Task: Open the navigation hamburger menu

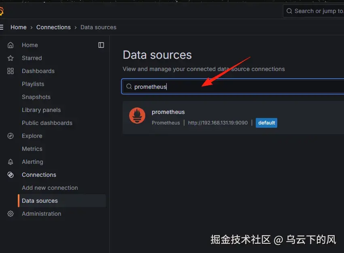Action: click(x=2, y=27)
